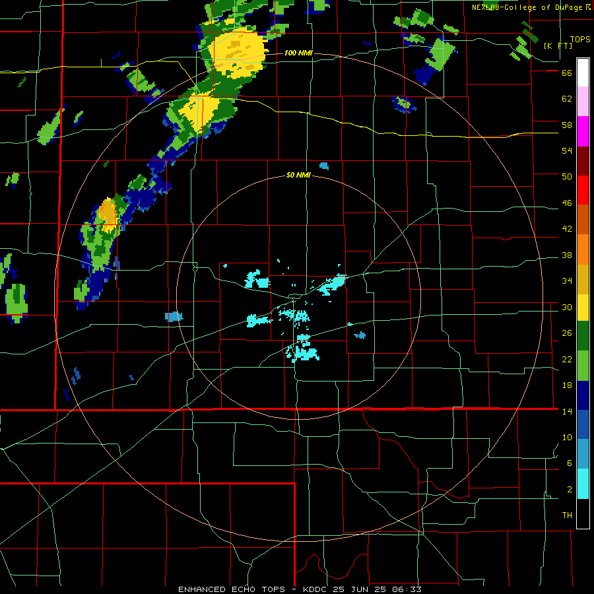The height and width of the screenshot is (594, 594).
Task: Click the "06:33" timestamp in the caption
Action: point(406,589)
